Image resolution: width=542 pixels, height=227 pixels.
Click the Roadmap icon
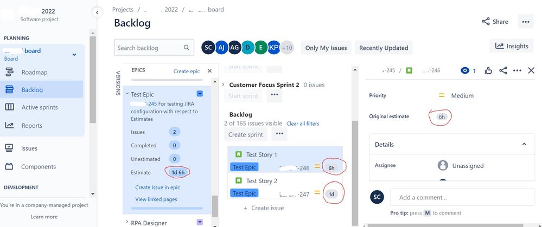pos(9,73)
